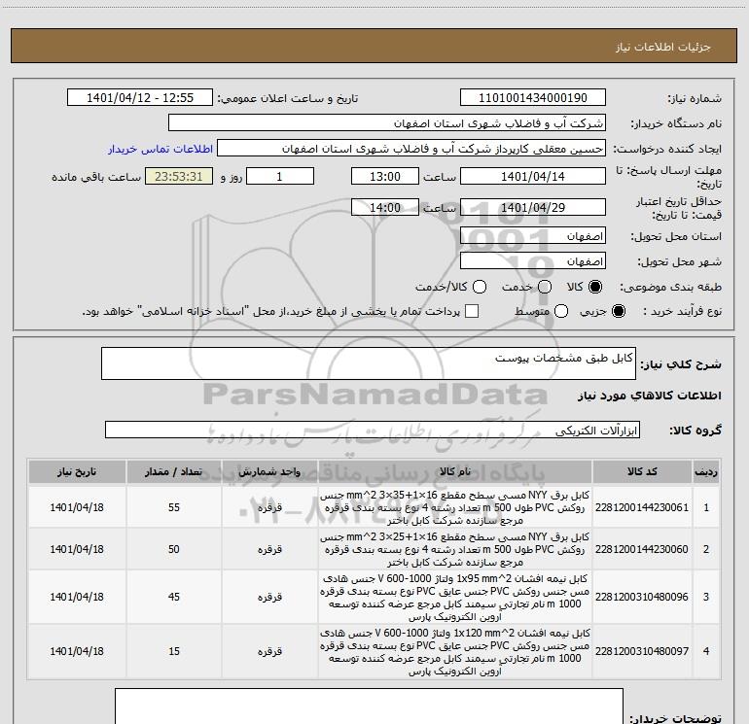
Task: Click the تعداد / مقدار column header
Action: 174,472
